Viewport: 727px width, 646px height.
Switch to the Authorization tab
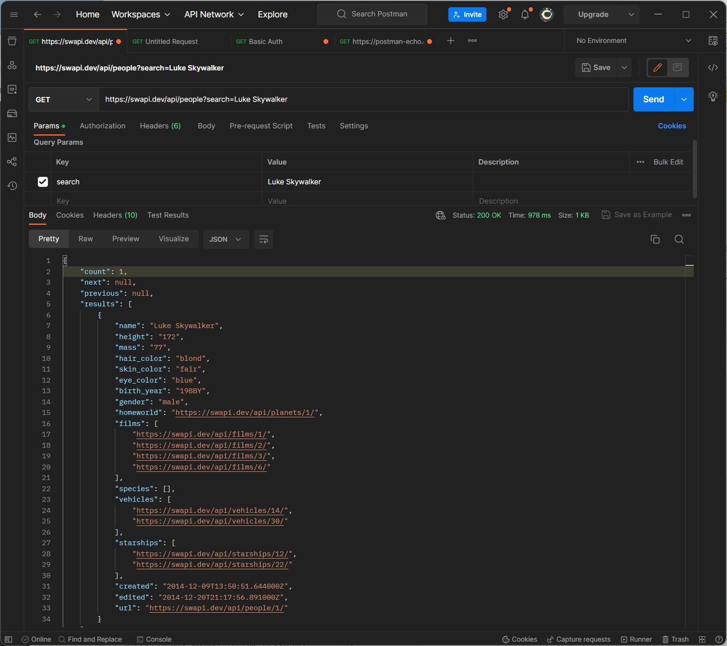pyautogui.click(x=102, y=126)
